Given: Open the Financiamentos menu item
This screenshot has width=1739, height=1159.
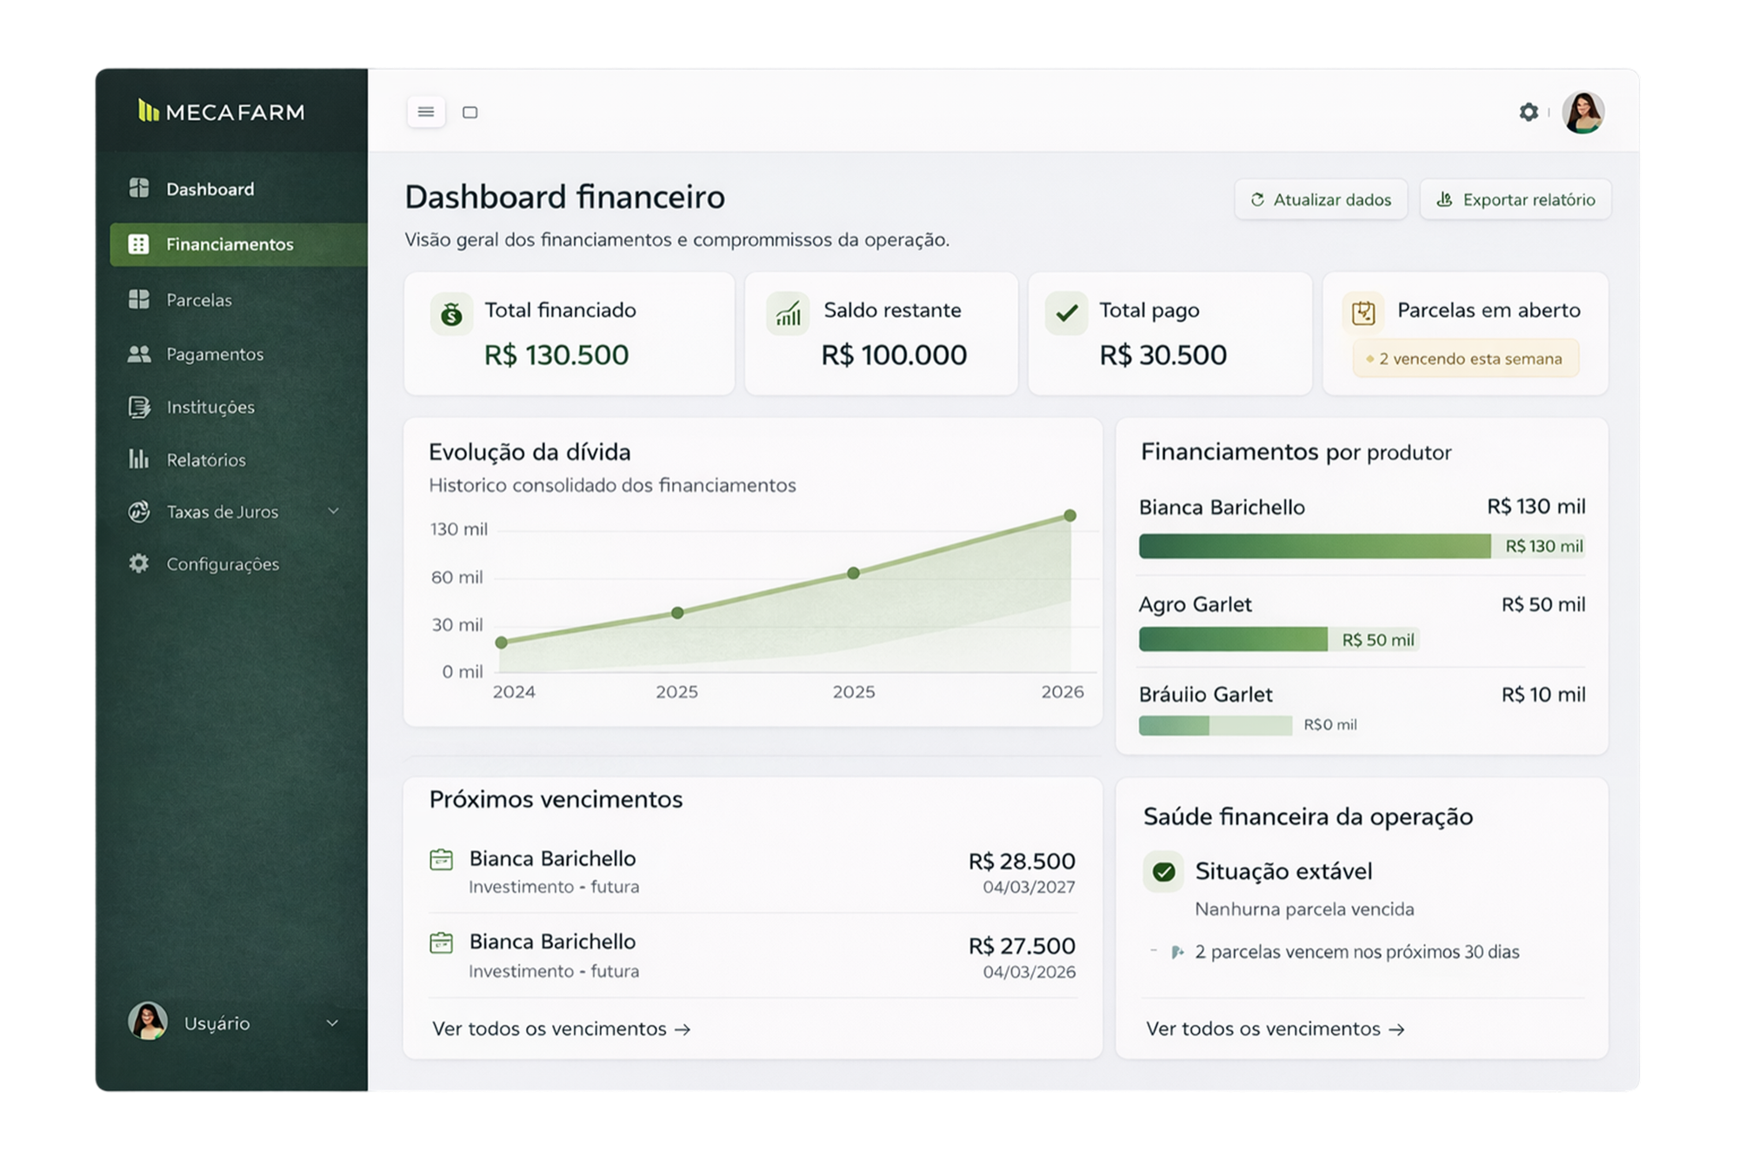Looking at the screenshot, I should point(238,244).
